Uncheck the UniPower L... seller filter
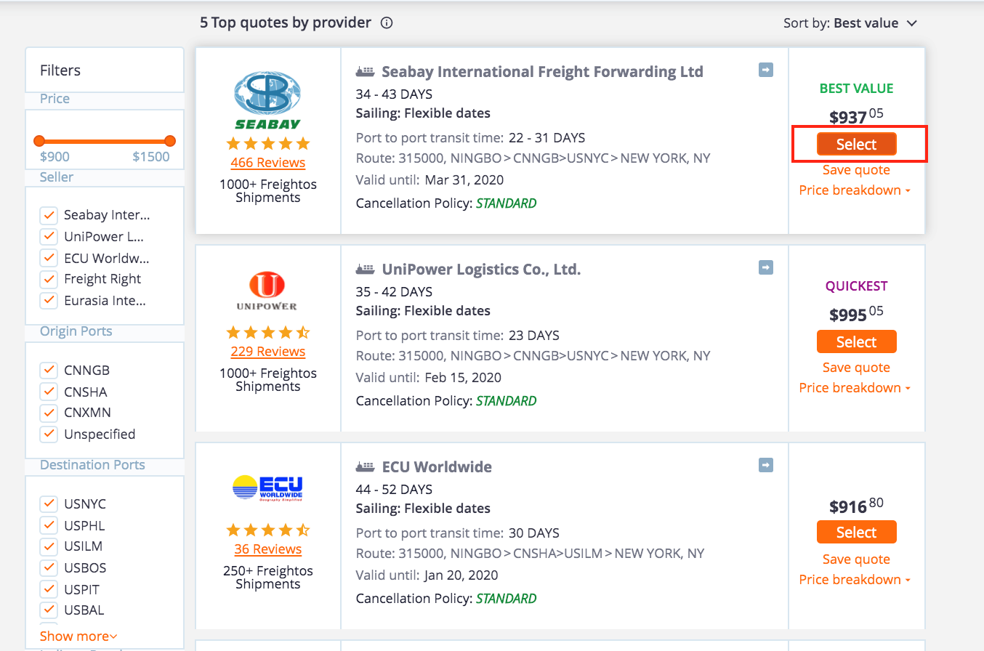The height and width of the screenshot is (651, 984). pyautogui.click(x=49, y=236)
